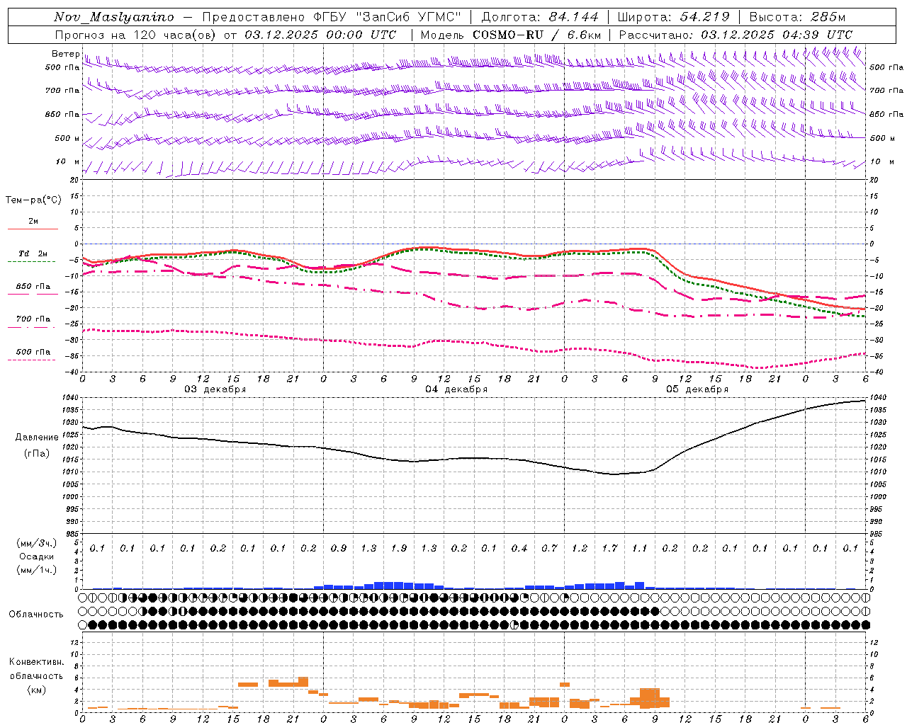Click the 0.7 precipitation value
The height and width of the screenshot is (725, 907).
(x=550, y=548)
